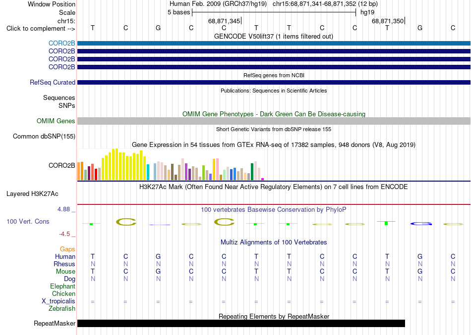Click the Mouse species label

click(65, 272)
